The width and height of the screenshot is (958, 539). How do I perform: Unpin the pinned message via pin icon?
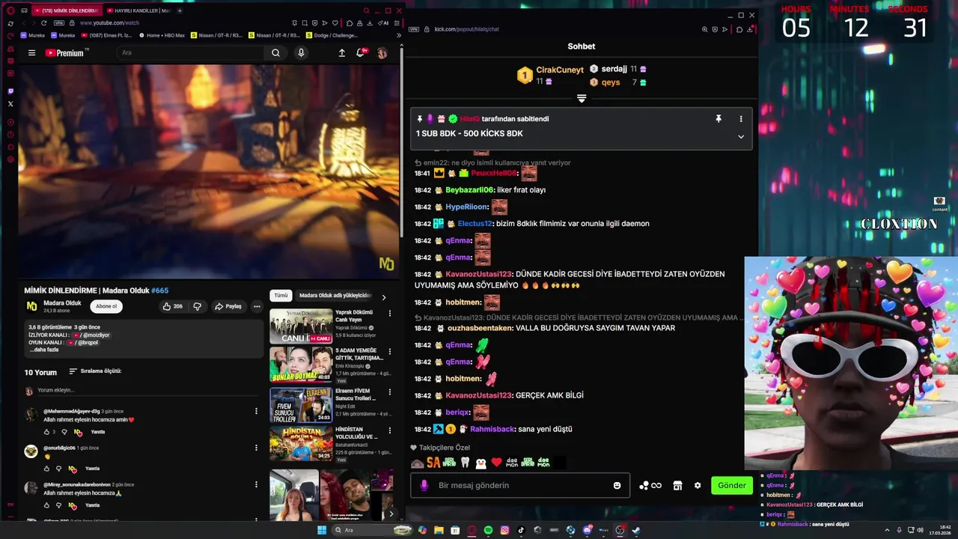pyautogui.click(x=718, y=119)
